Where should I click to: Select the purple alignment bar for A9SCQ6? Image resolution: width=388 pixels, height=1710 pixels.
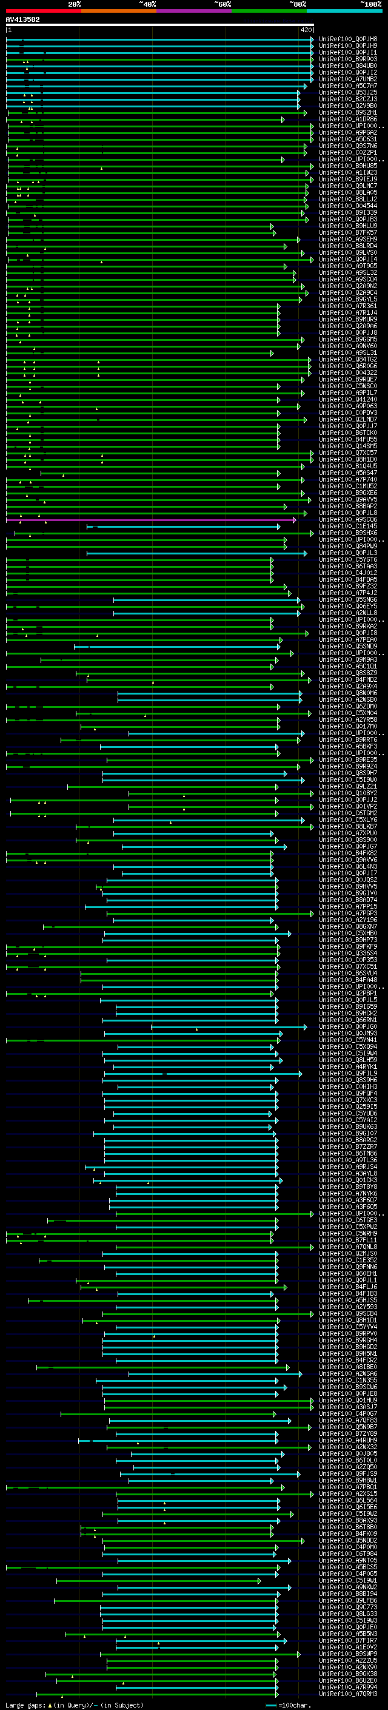[x=151, y=520]
